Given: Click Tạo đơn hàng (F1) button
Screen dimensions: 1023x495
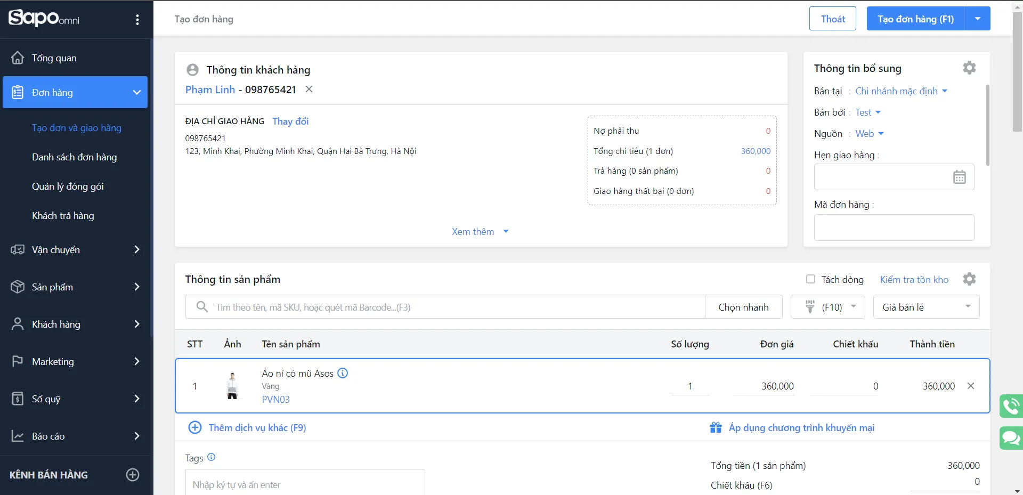Looking at the screenshot, I should pos(915,19).
